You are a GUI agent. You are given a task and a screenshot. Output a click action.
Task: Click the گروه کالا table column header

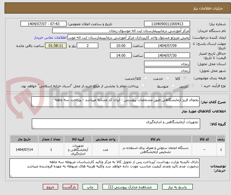coord(78,139)
